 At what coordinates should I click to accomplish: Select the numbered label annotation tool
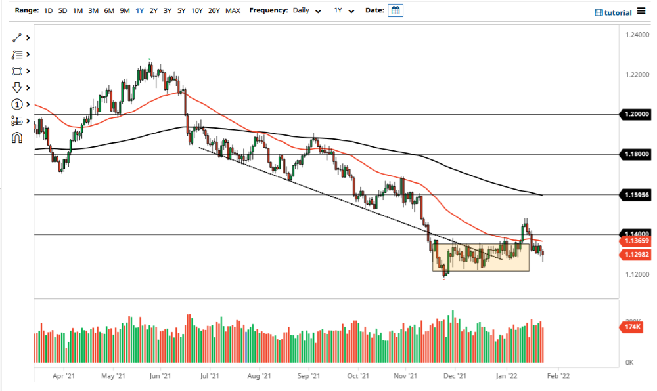pos(17,104)
